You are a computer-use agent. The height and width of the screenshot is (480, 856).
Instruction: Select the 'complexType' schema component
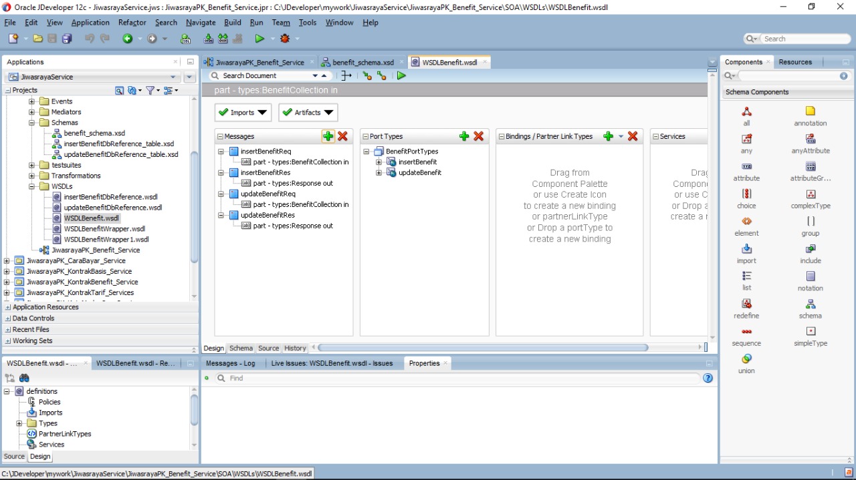pos(811,198)
